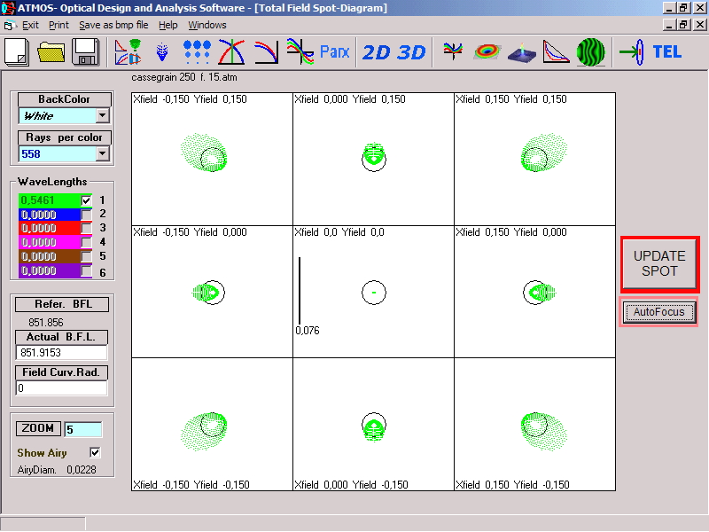Select the 2D view icon
Viewport: 709px width, 532px height.
click(x=376, y=52)
